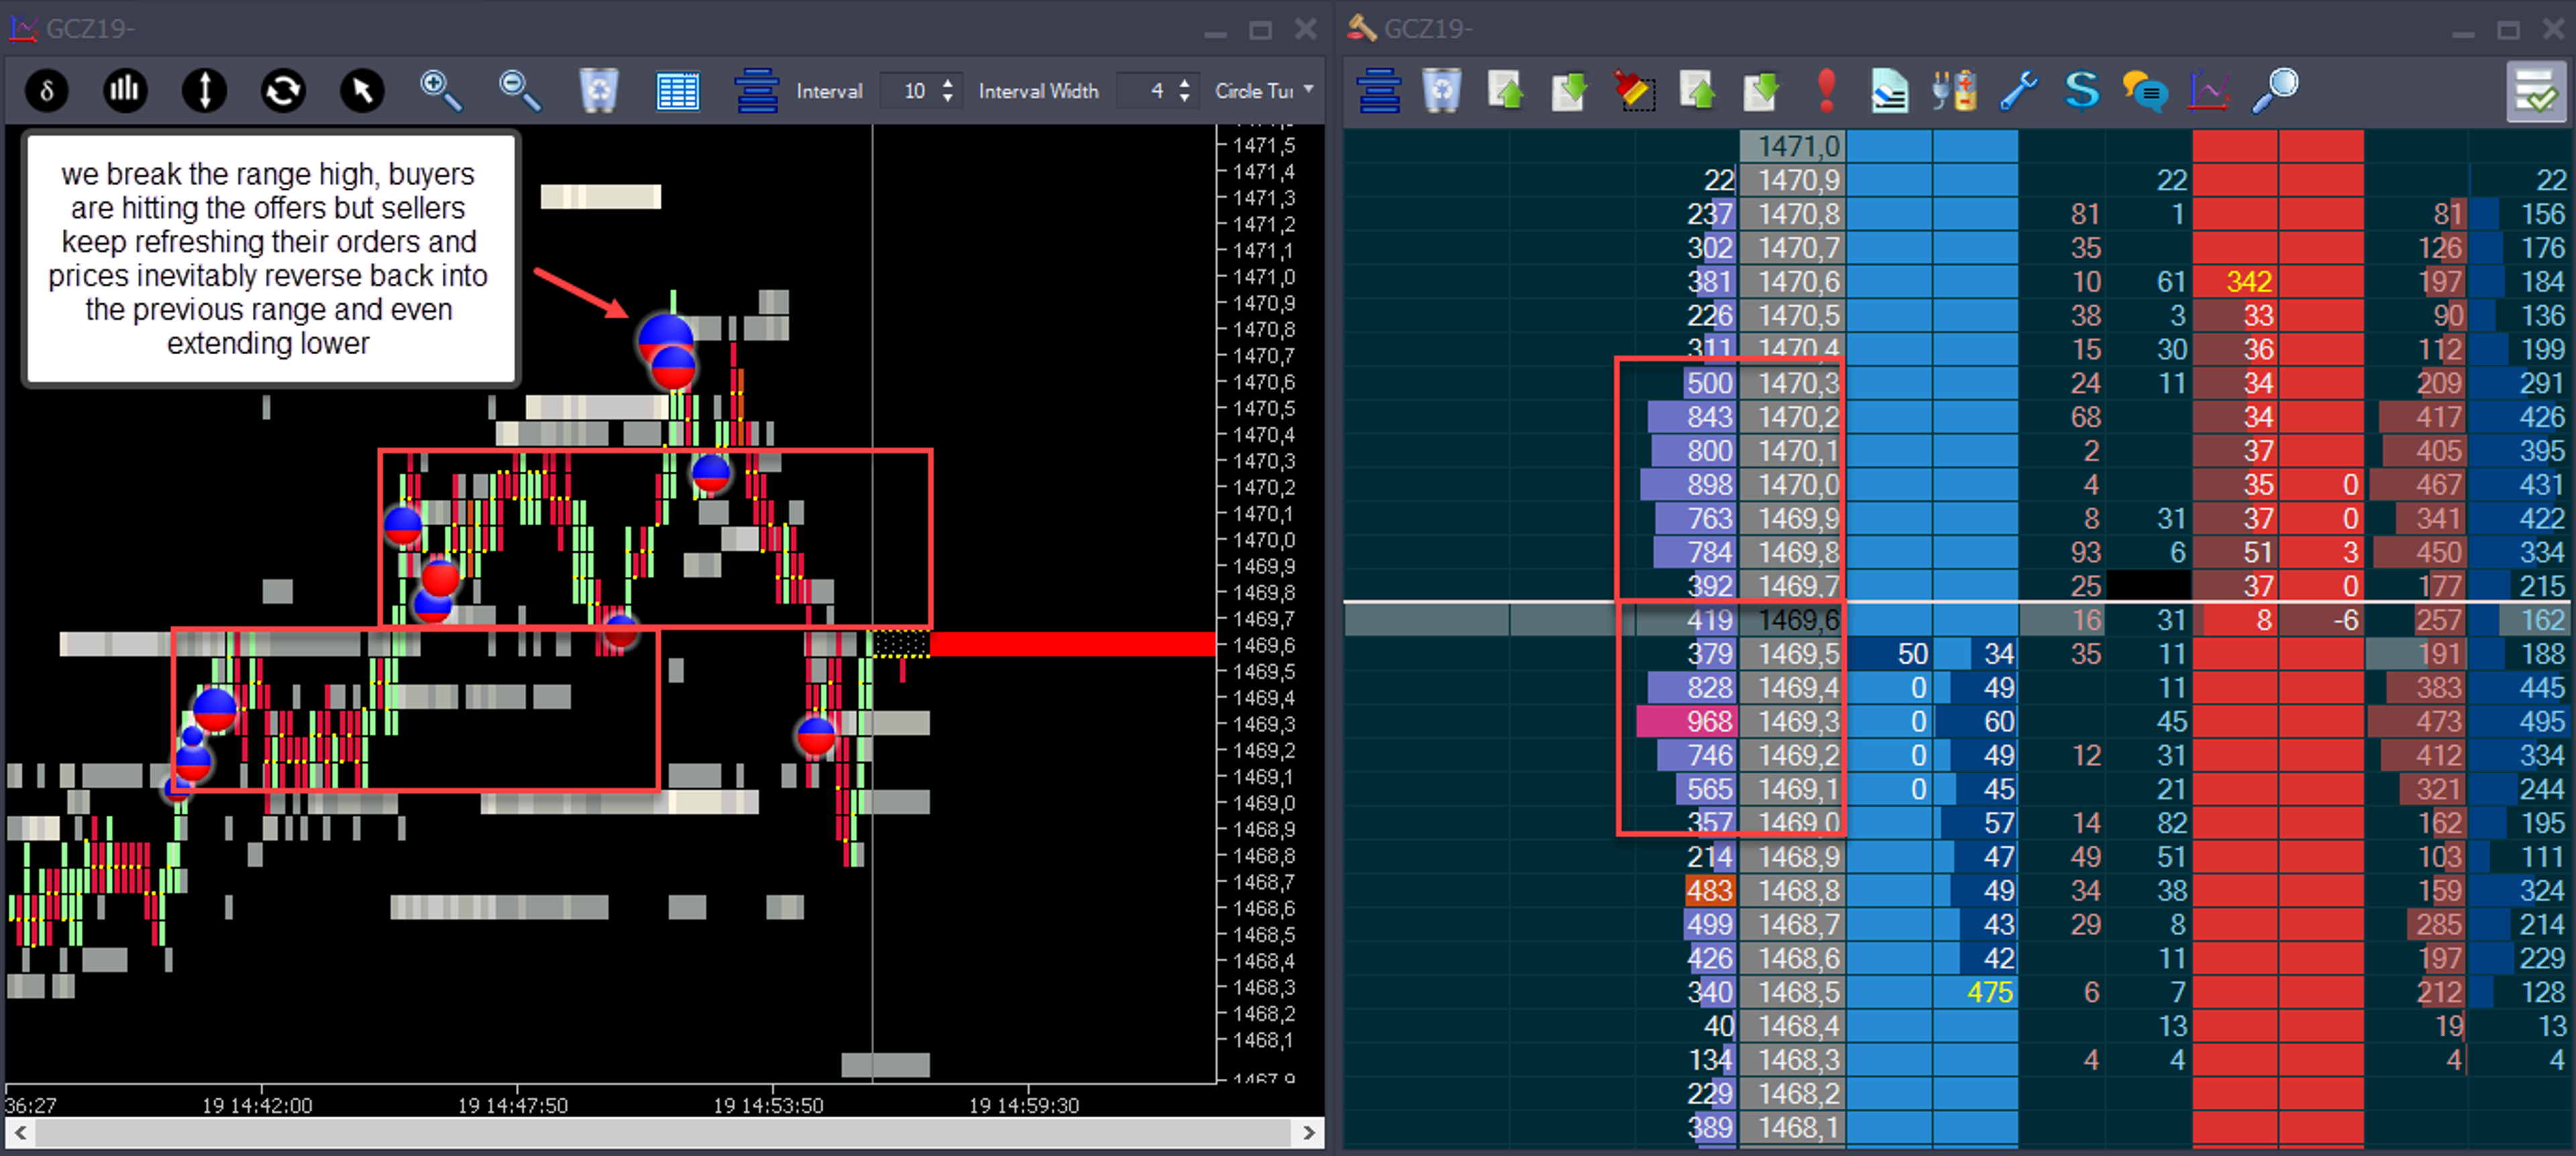Screen dimensions: 2576x1156
Task: Click the yellow 475 bid cell
Action: pyautogui.click(x=1975, y=992)
